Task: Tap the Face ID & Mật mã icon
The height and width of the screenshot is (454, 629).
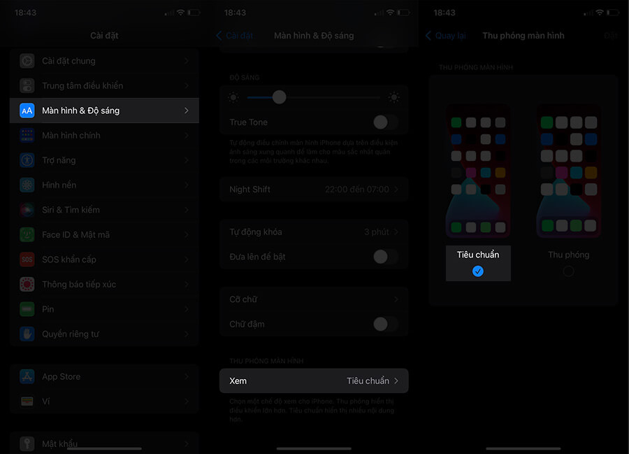Action: point(27,235)
